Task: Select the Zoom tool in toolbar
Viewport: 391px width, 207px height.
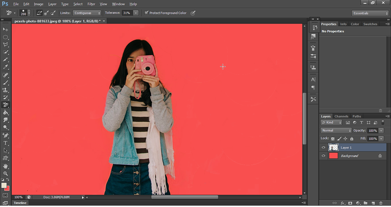Action: click(6, 173)
